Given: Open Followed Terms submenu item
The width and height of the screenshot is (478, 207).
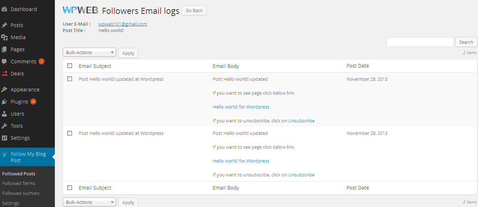Looking at the screenshot, I should pos(19,183).
